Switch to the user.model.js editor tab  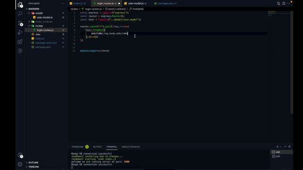[136, 3]
